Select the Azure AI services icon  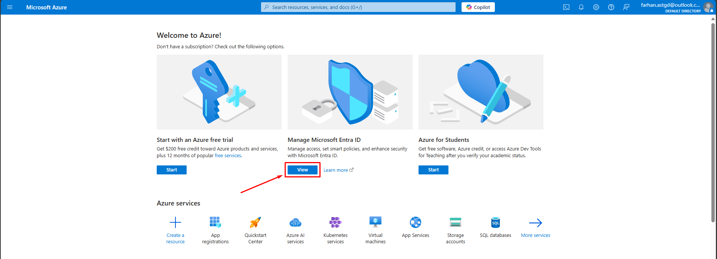click(x=295, y=223)
